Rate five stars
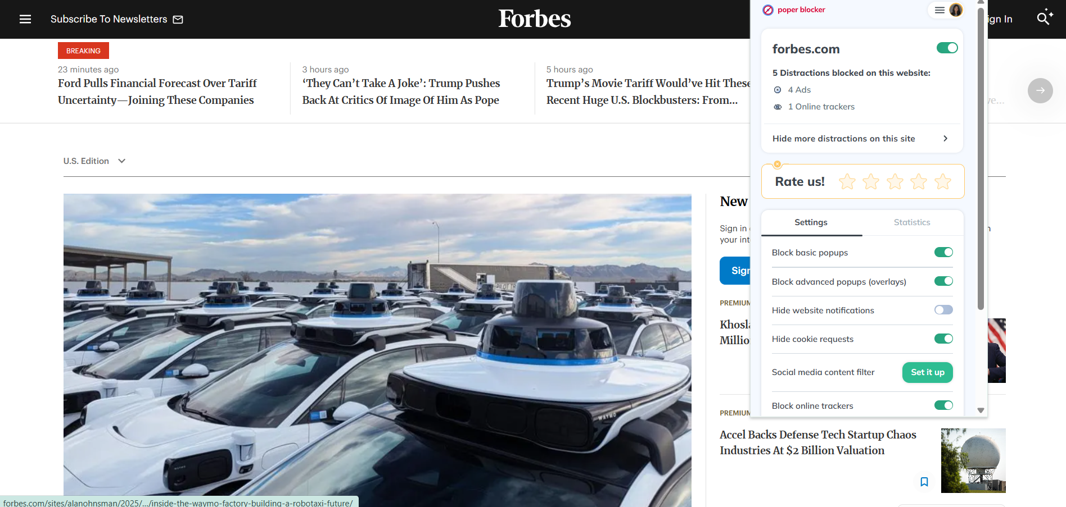1066x507 pixels. point(943,181)
